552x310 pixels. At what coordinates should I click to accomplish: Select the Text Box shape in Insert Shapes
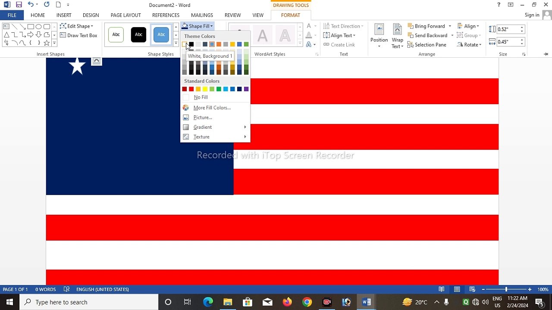6,26
